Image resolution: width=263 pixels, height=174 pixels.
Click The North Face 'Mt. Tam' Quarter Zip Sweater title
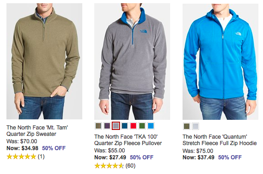(37, 131)
